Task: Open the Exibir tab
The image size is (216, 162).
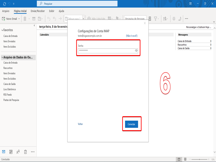Action: pos(52,11)
